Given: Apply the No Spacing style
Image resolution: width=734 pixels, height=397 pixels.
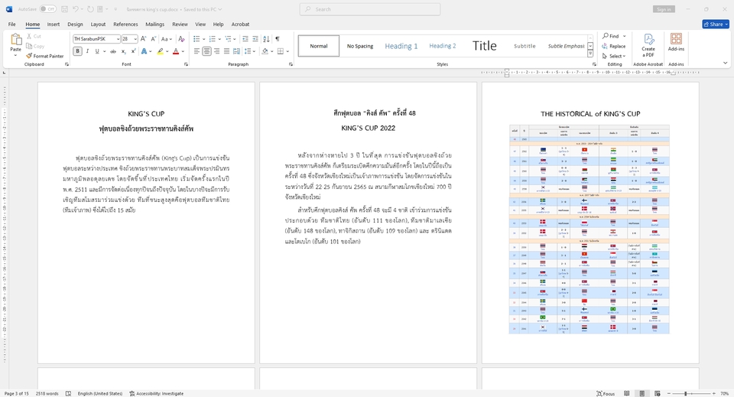Looking at the screenshot, I should click(x=360, y=46).
